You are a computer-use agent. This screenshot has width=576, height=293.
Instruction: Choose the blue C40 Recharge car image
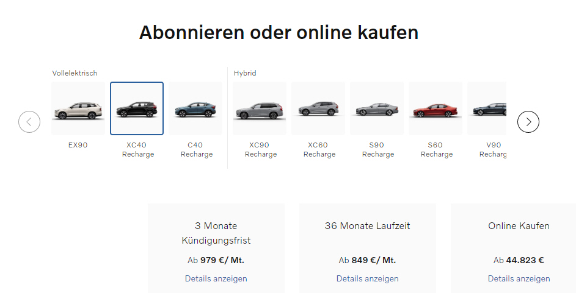pyautogui.click(x=196, y=109)
